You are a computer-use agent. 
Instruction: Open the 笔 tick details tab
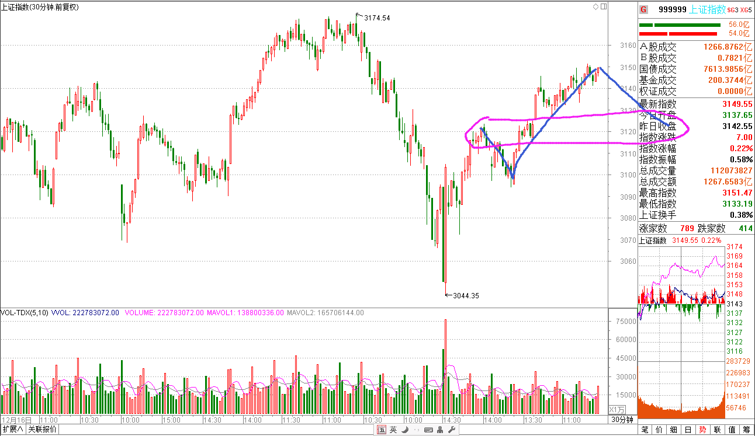pos(645,430)
